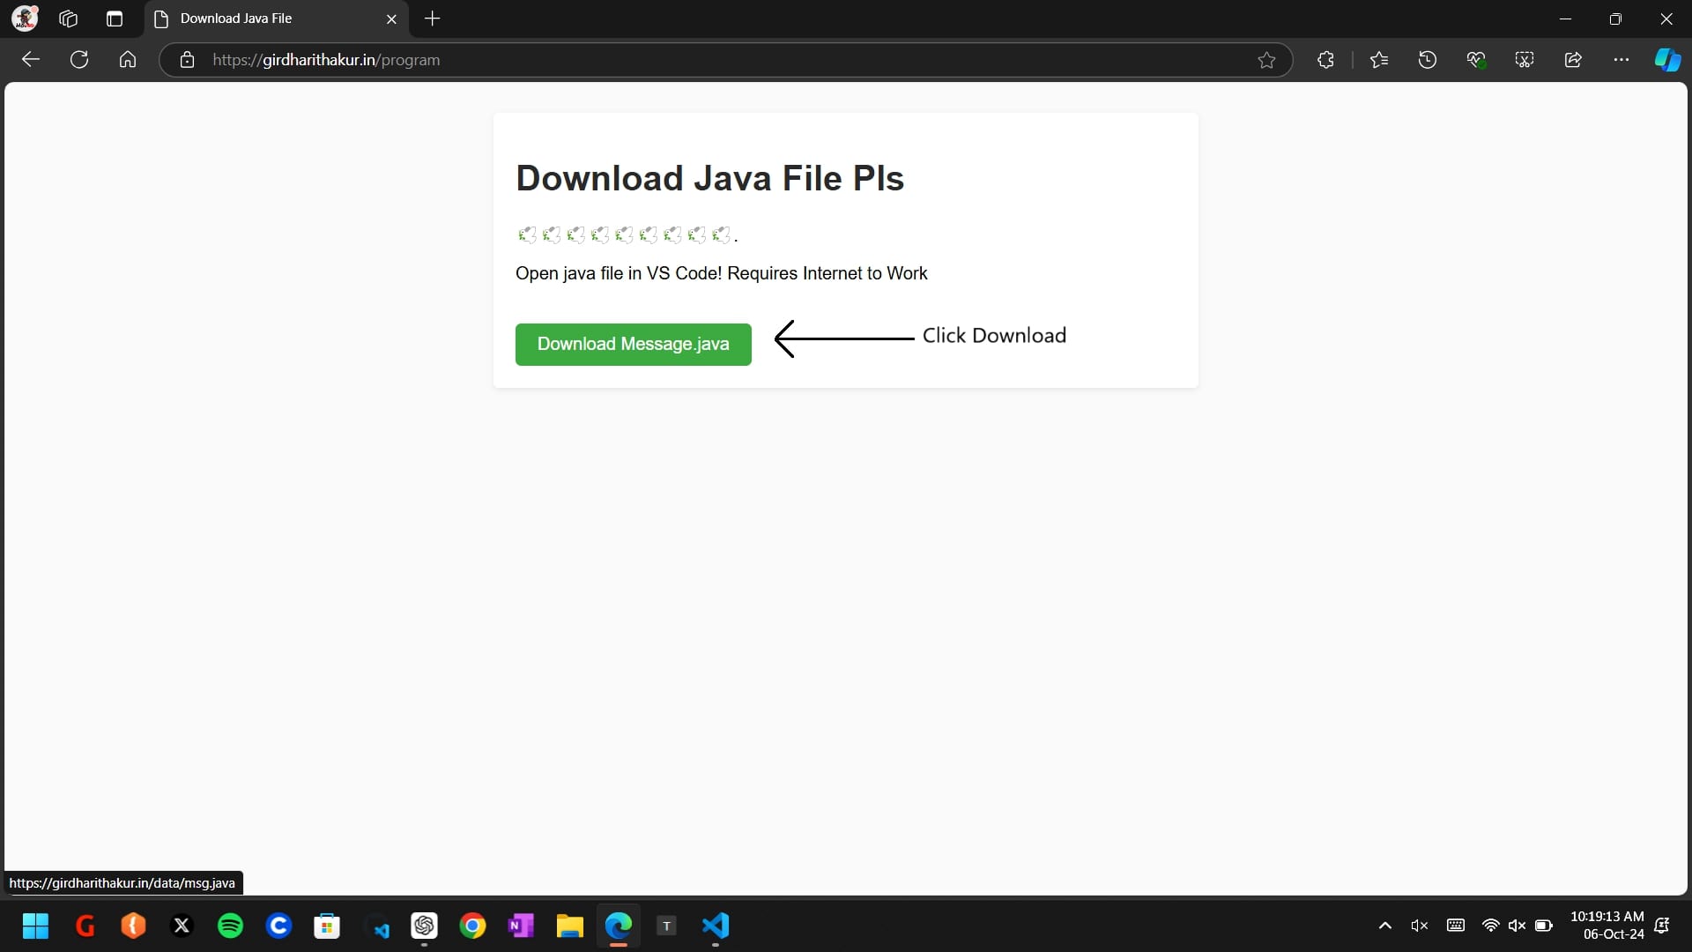Click the address bar URL field
The width and height of the screenshot is (1692, 952).
click(x=705, y=60)
